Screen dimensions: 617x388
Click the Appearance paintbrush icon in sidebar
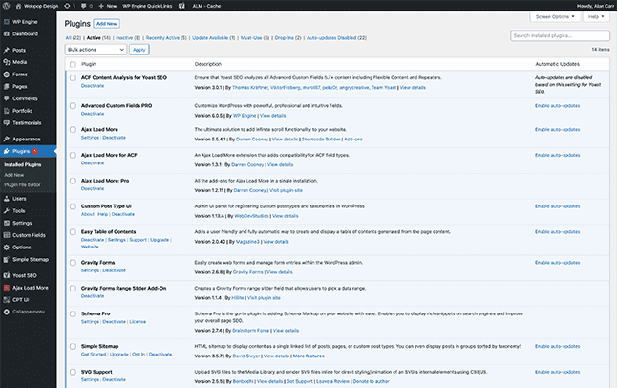(7, 140)
